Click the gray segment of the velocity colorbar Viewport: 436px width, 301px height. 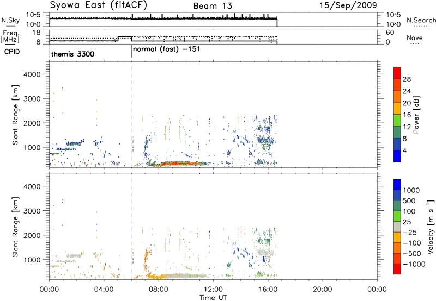tap(397, 227)
